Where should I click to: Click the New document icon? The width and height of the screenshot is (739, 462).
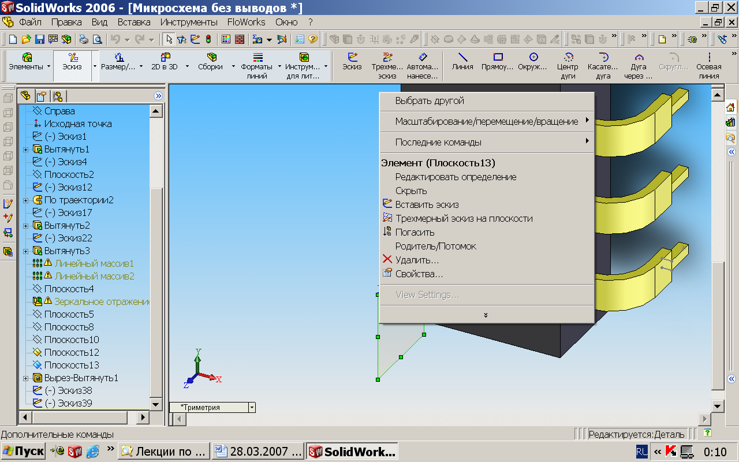click(13, 39)
